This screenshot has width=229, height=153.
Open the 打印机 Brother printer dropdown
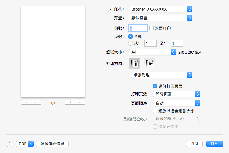click(160, 9)
